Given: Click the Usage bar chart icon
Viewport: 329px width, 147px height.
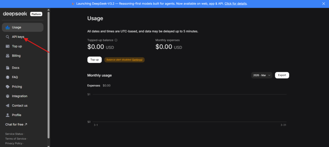Looking at the screenshot, I should (7, 27).
